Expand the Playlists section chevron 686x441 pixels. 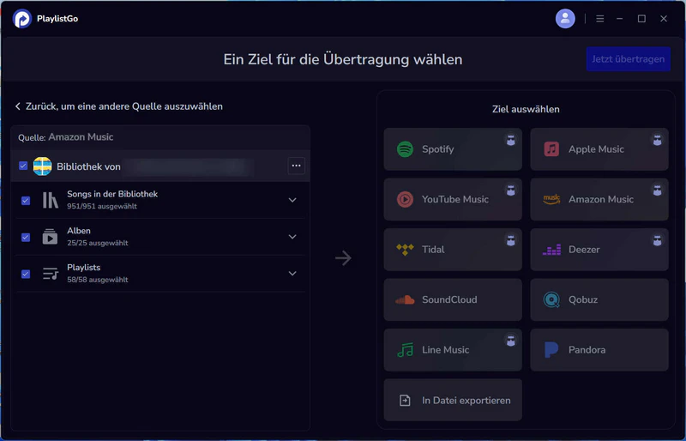(x=292, y=274)
